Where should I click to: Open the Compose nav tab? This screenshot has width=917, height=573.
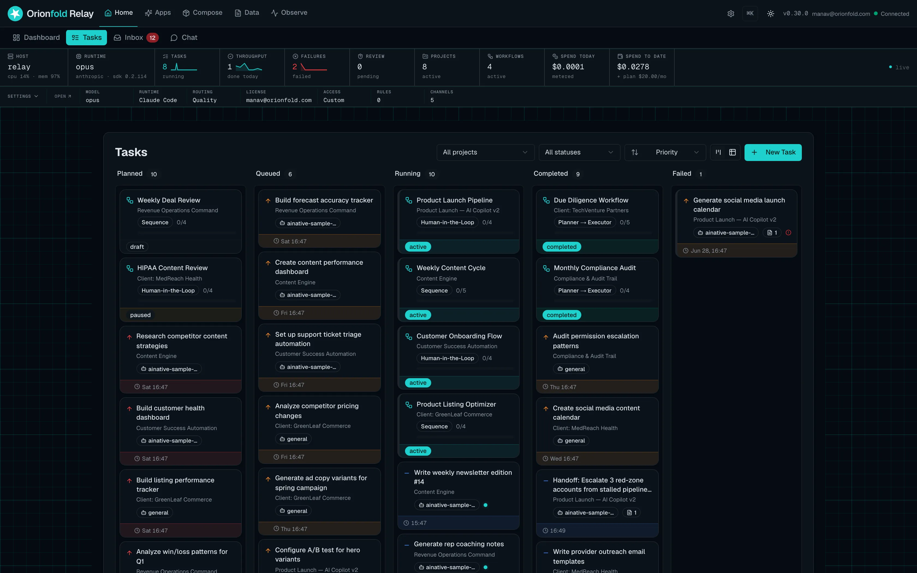[x=203, y=13]
